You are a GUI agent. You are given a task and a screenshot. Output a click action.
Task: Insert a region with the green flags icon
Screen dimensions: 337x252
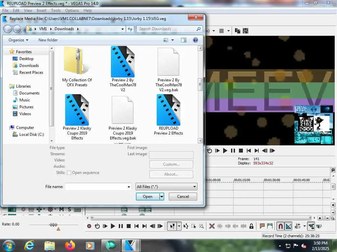click(x=270, y=226)
